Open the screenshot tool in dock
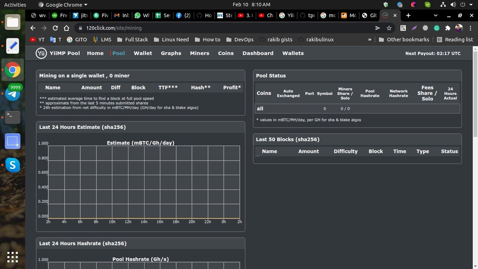 click(12, 141)
